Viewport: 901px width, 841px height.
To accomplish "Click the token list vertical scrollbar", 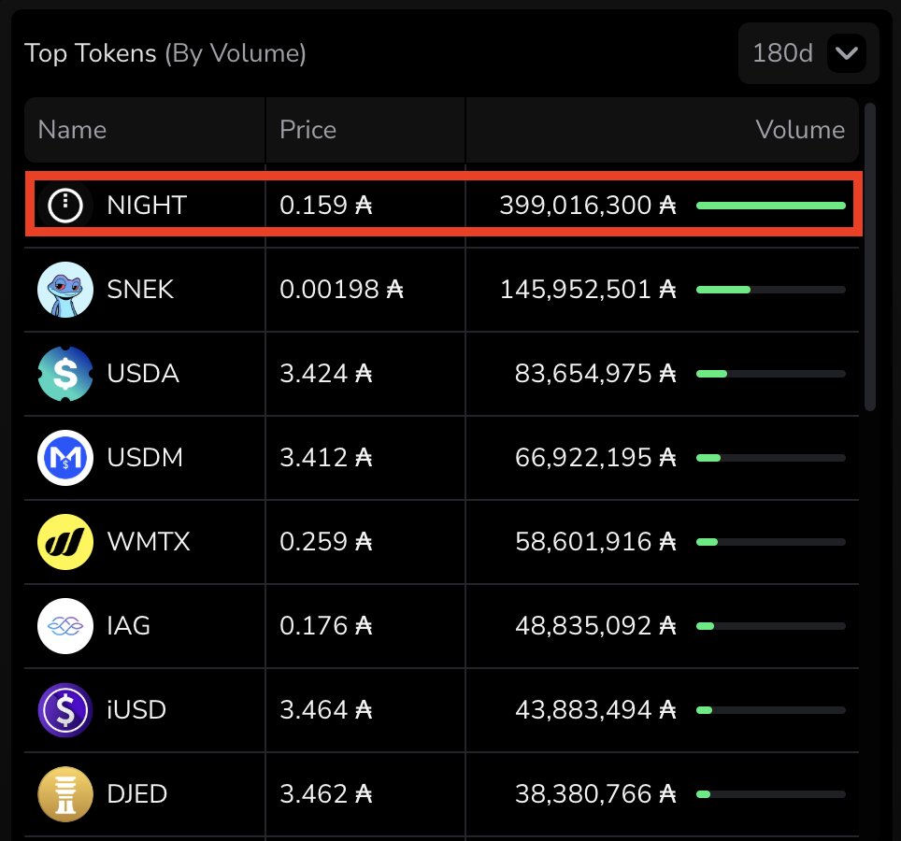I will 870,257.
